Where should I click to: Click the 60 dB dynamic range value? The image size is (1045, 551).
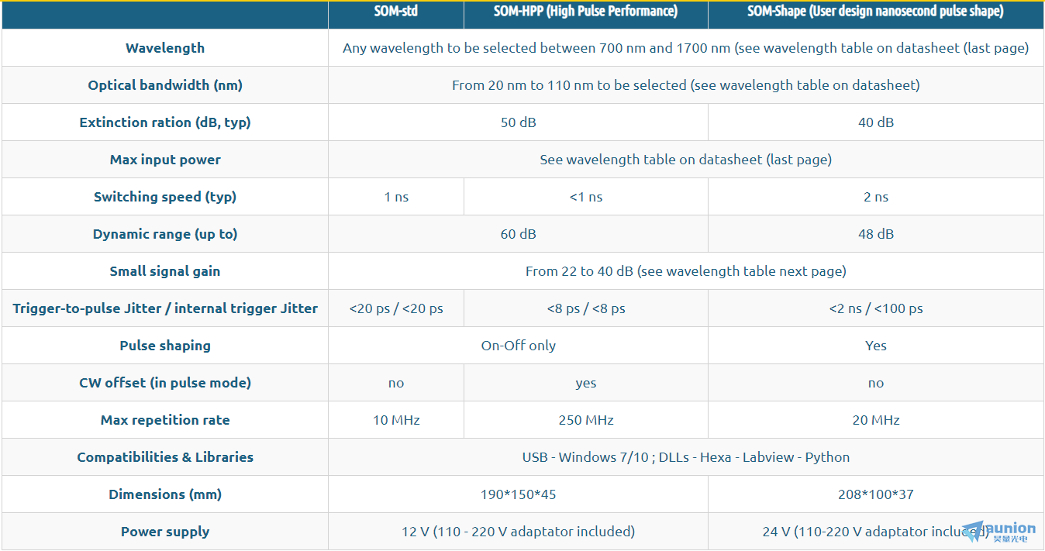click(519, 234)
